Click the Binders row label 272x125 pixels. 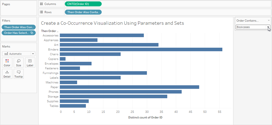point(53,50)
